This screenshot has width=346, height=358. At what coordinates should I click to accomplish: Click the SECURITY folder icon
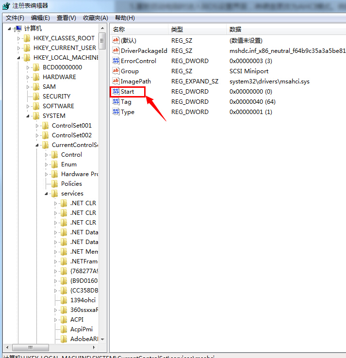click(36, 97)
